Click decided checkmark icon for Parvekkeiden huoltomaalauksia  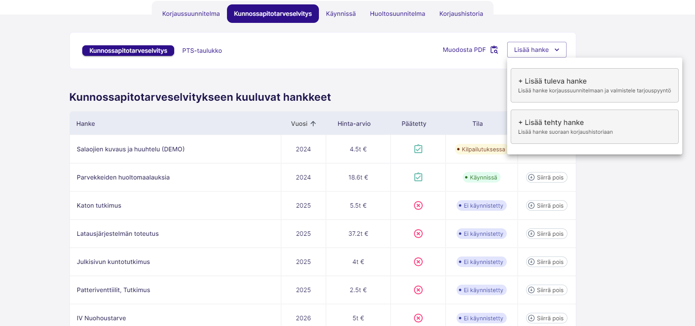point(418,177)
